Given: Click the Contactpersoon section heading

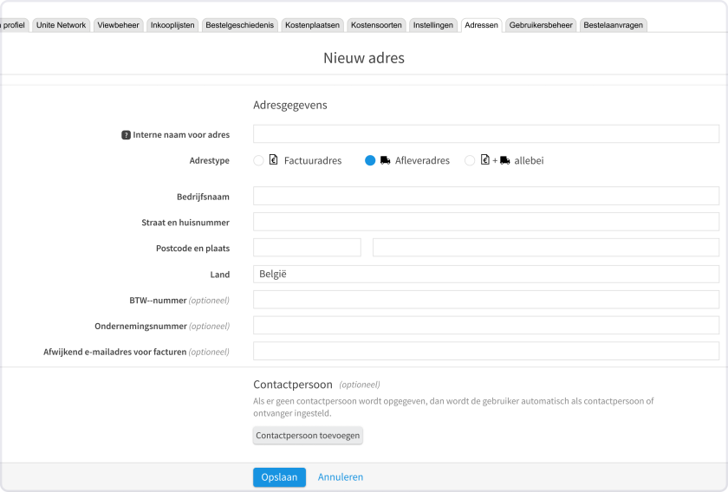Looking at the screenshot, I should (x=293, y=385).
